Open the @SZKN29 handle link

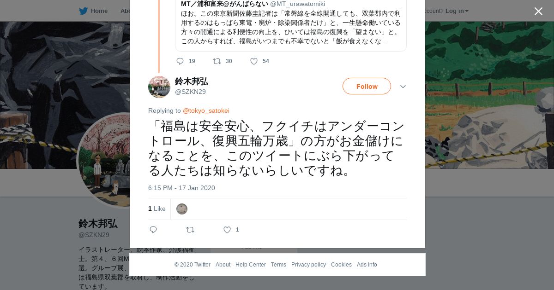click(190, 92)
